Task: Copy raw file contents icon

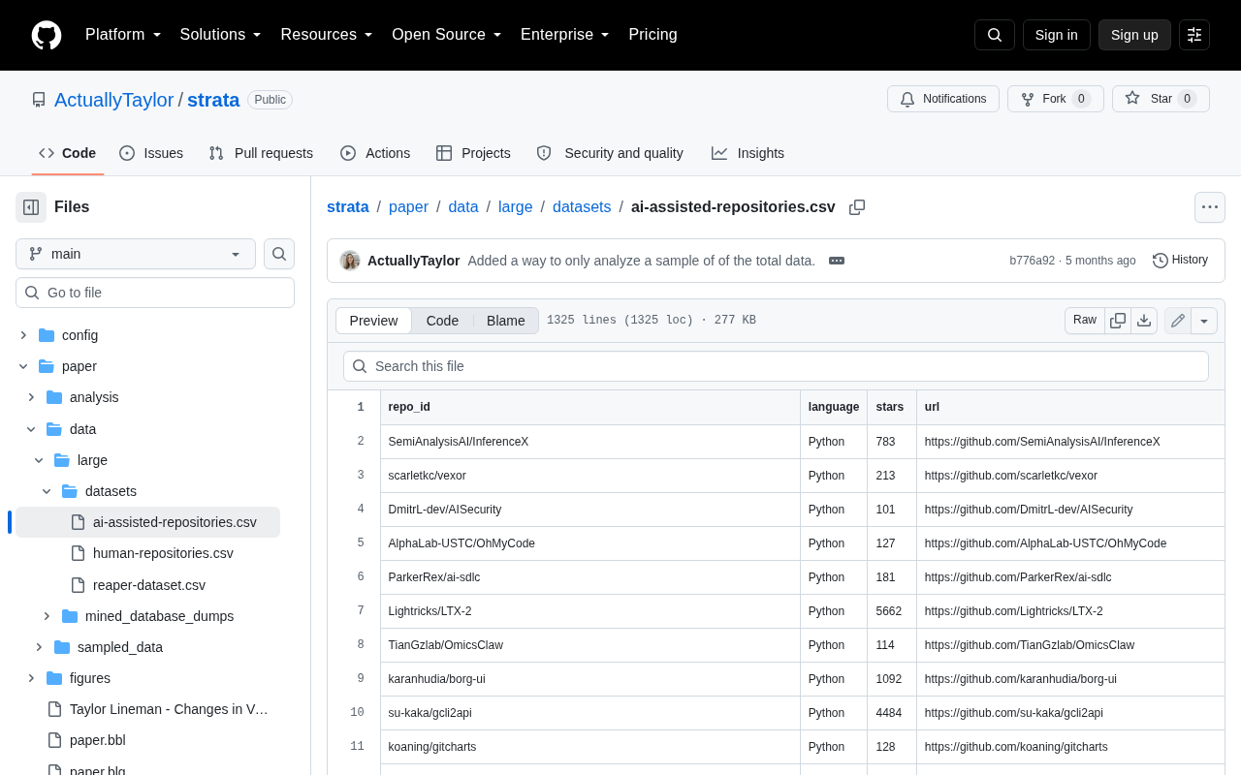Action: pyautogui.click(x=1118, y=321)
